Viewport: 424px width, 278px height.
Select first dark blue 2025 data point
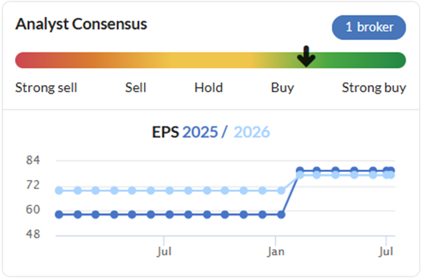point(59,215)
